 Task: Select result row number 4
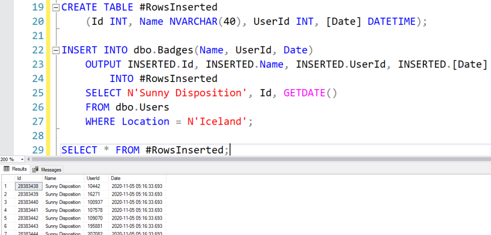[6, 210]
